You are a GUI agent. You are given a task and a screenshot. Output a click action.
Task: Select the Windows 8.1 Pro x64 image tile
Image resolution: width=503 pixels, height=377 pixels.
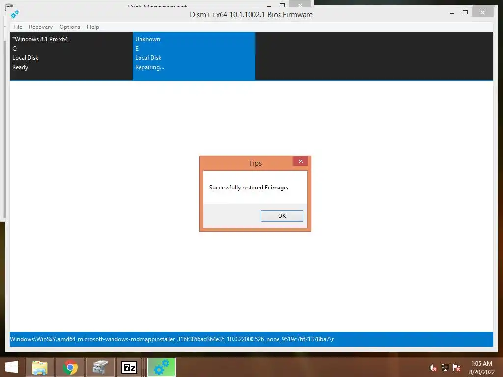[x=71, y=56]
